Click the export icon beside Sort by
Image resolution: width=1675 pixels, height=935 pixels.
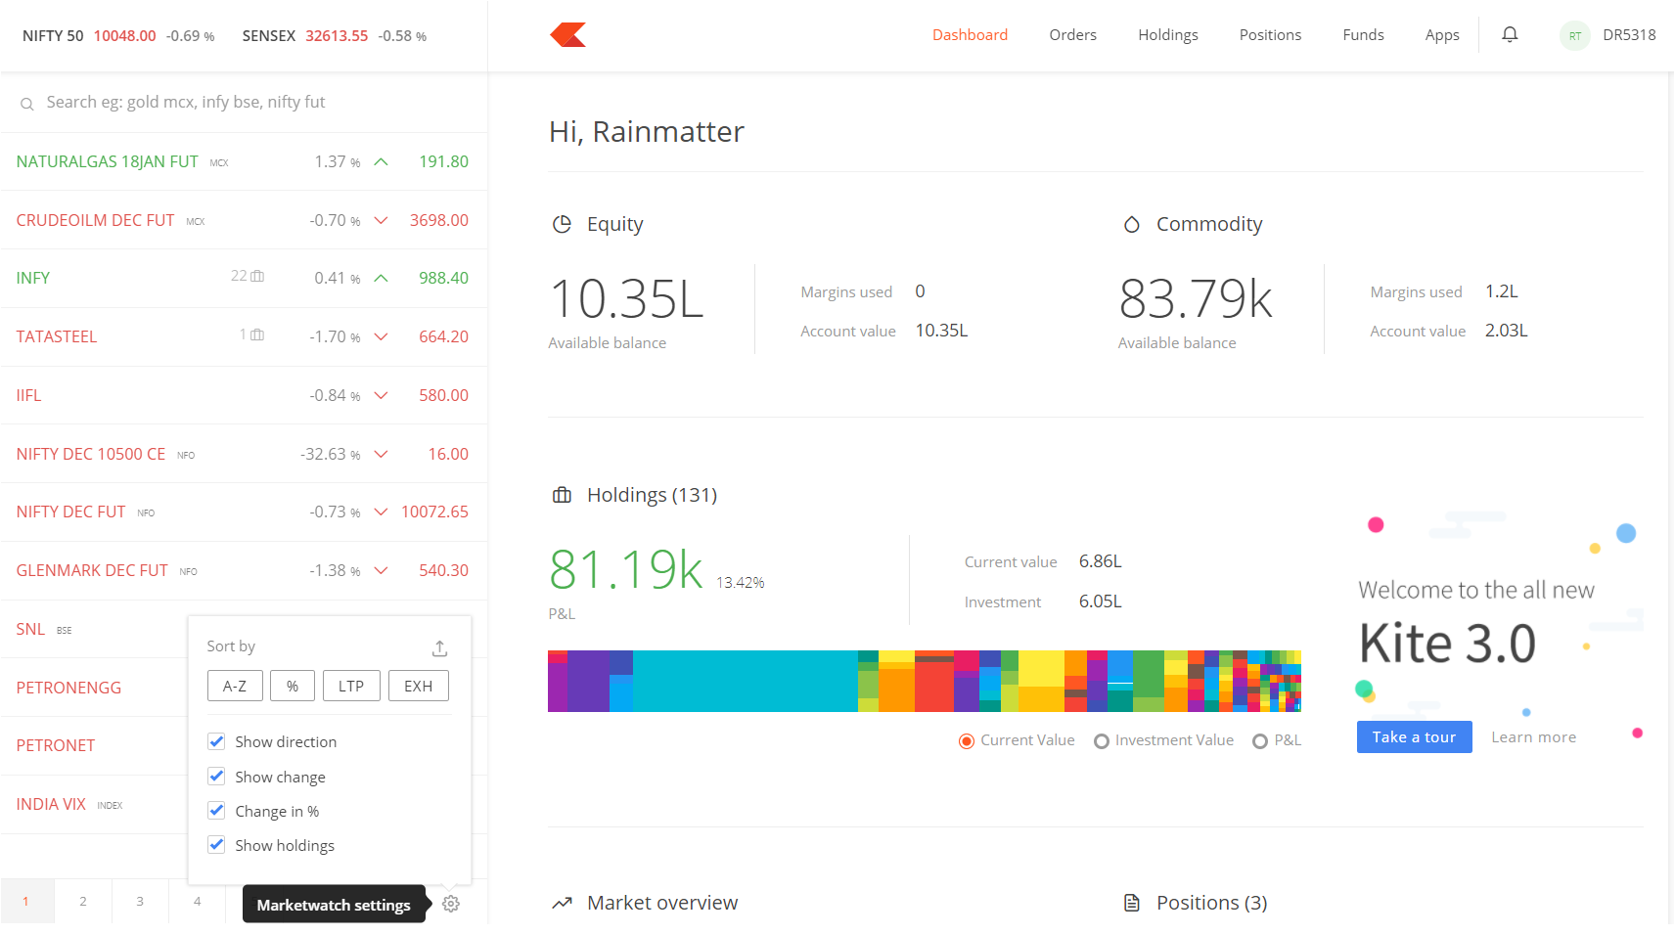pos(439,647)
